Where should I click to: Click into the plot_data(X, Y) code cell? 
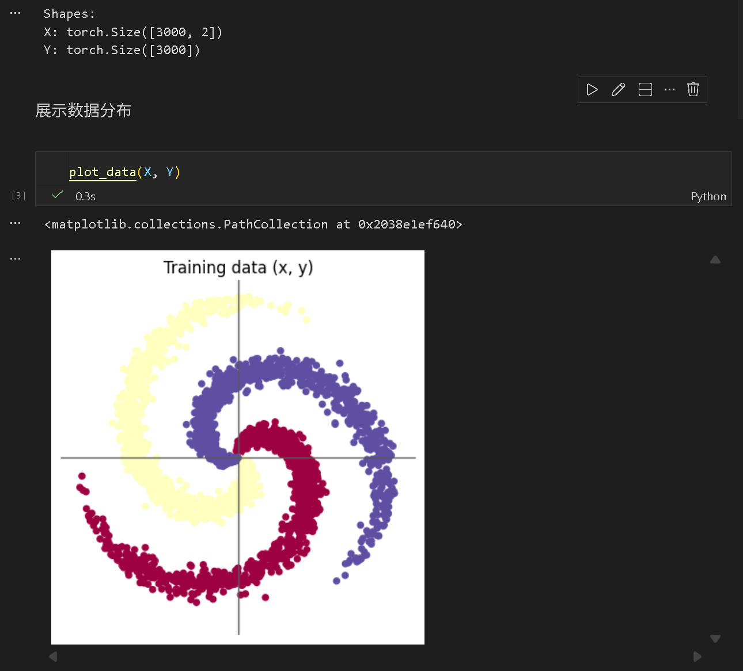346,172
